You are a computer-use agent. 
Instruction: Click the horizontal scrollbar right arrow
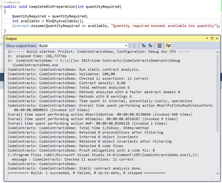click(x=212, y=179)
